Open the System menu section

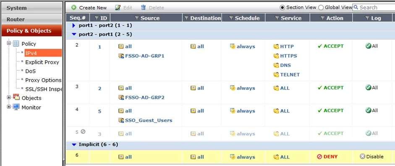tap(32, 8)
